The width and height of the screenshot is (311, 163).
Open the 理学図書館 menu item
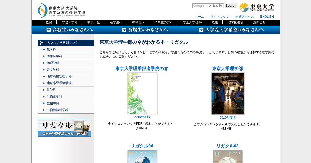[x=236, y=22]
